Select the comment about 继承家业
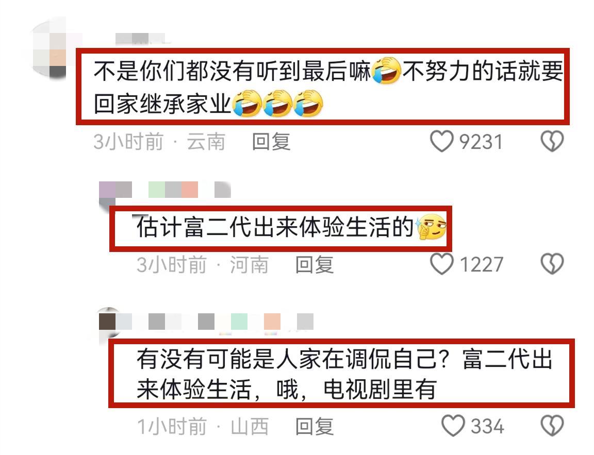The height and width of the screenshot is (455, 594). 323,86
